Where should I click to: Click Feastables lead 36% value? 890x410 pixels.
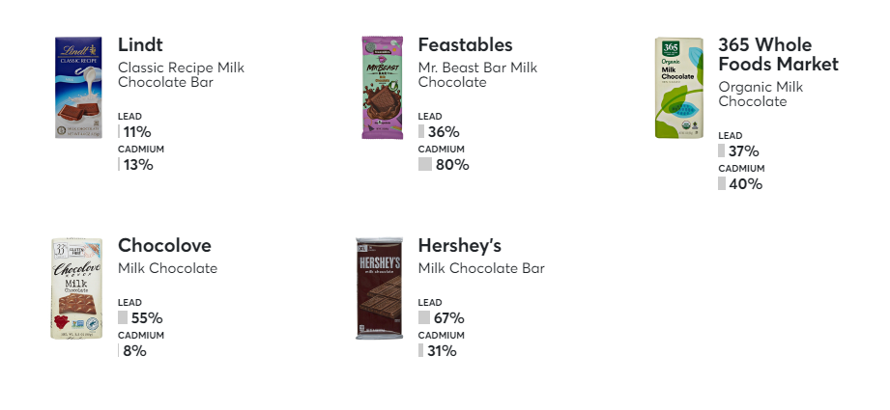(x=444, y=132)
